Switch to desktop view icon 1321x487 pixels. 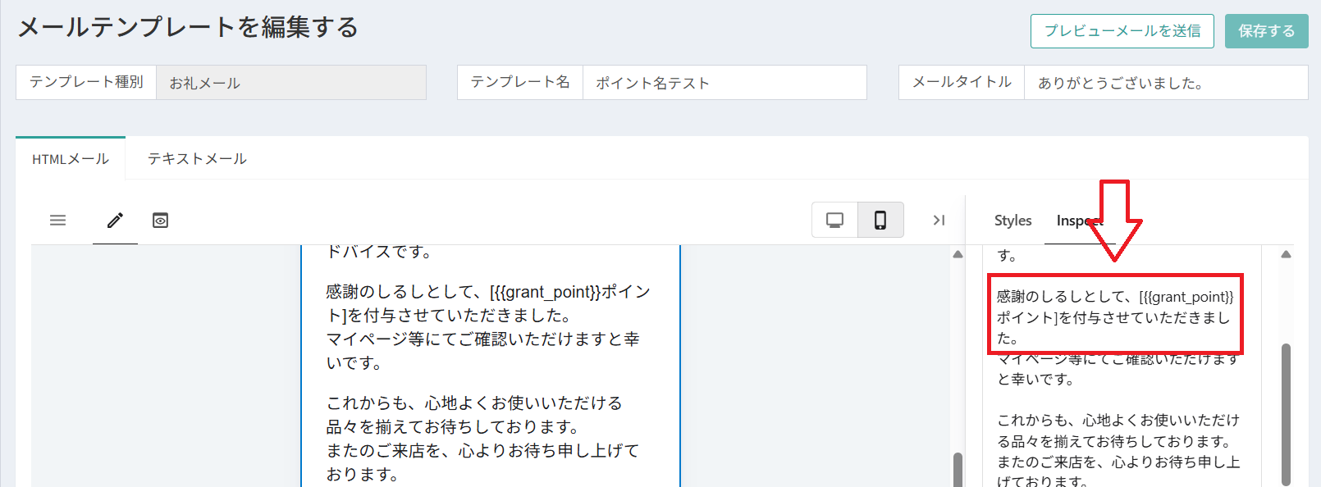[x=834, y=220]
